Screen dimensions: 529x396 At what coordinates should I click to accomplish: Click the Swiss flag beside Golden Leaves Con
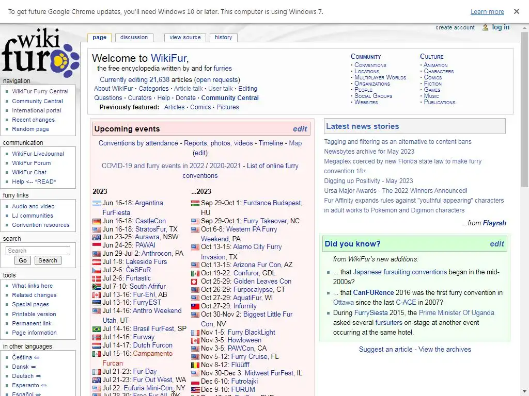click(194, 282)
